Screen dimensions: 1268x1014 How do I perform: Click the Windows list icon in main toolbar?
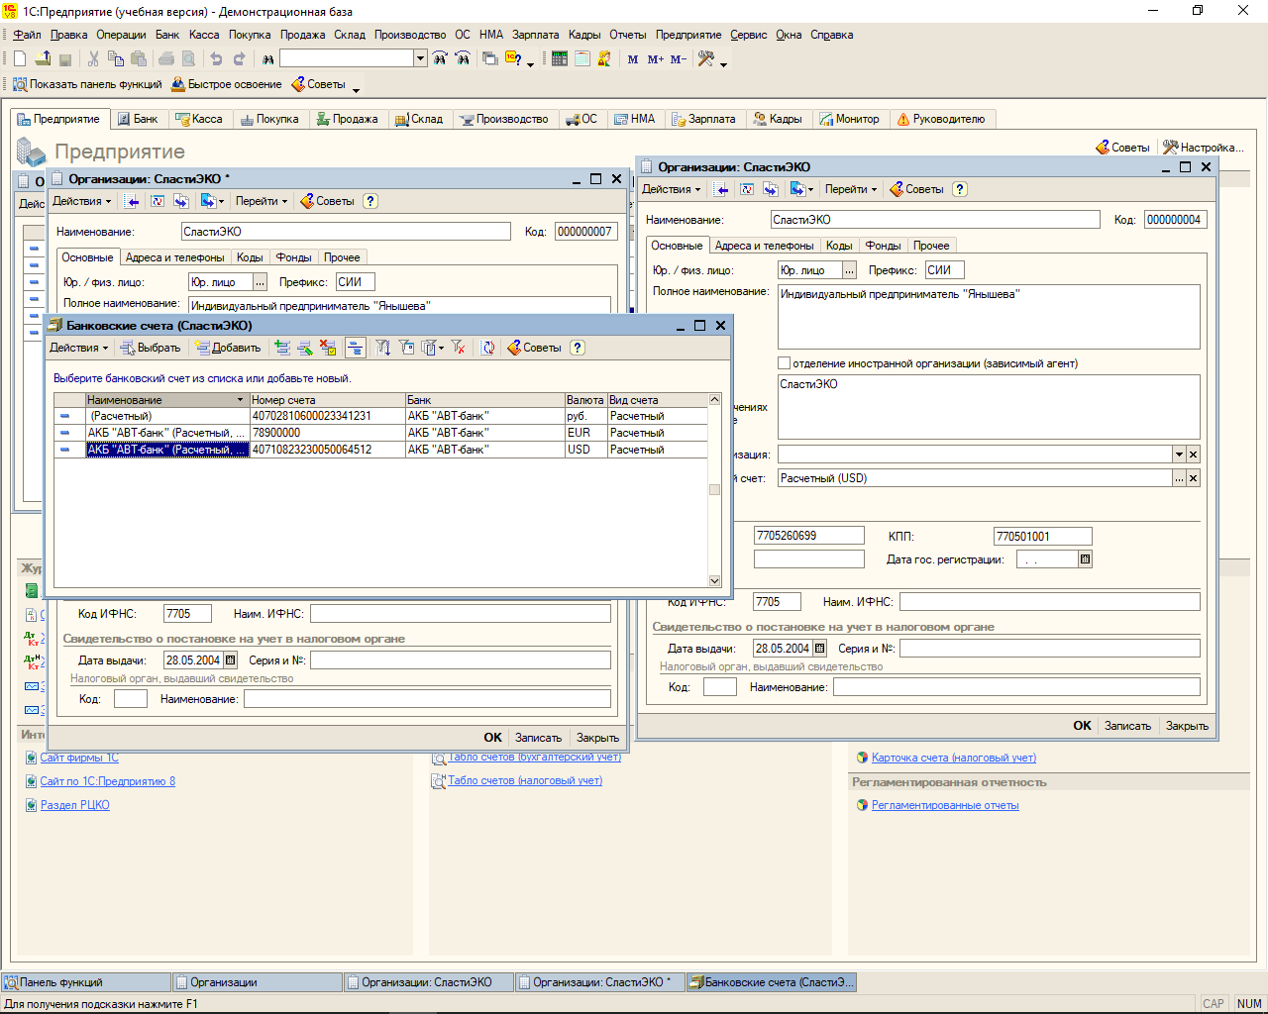[490, 59]
